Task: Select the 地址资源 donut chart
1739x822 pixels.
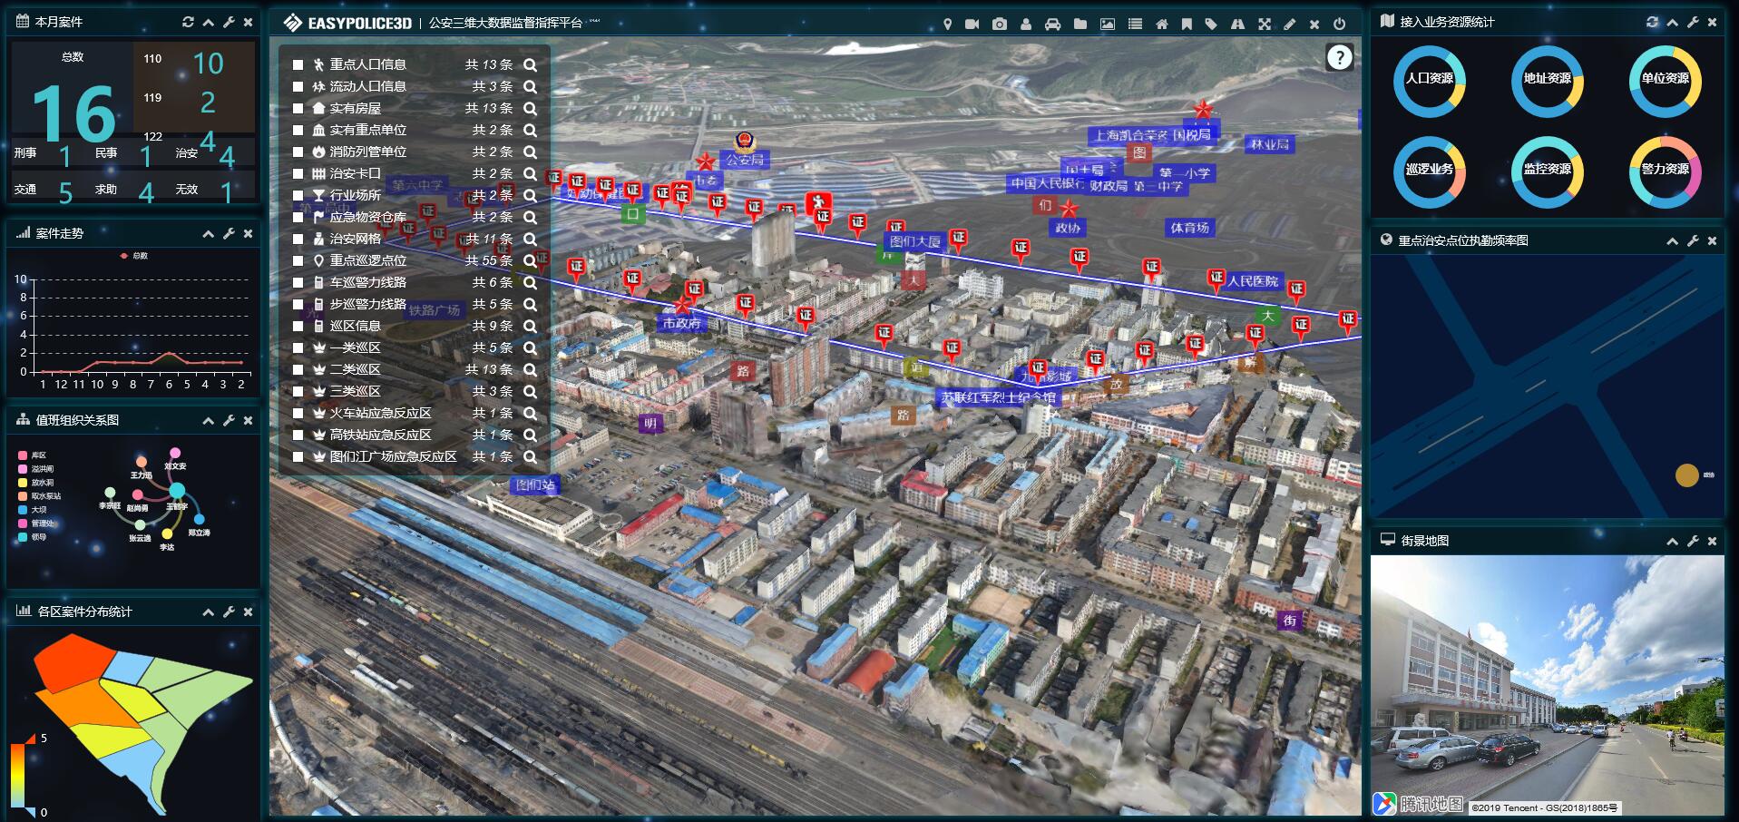Action: pos(1548,82)
